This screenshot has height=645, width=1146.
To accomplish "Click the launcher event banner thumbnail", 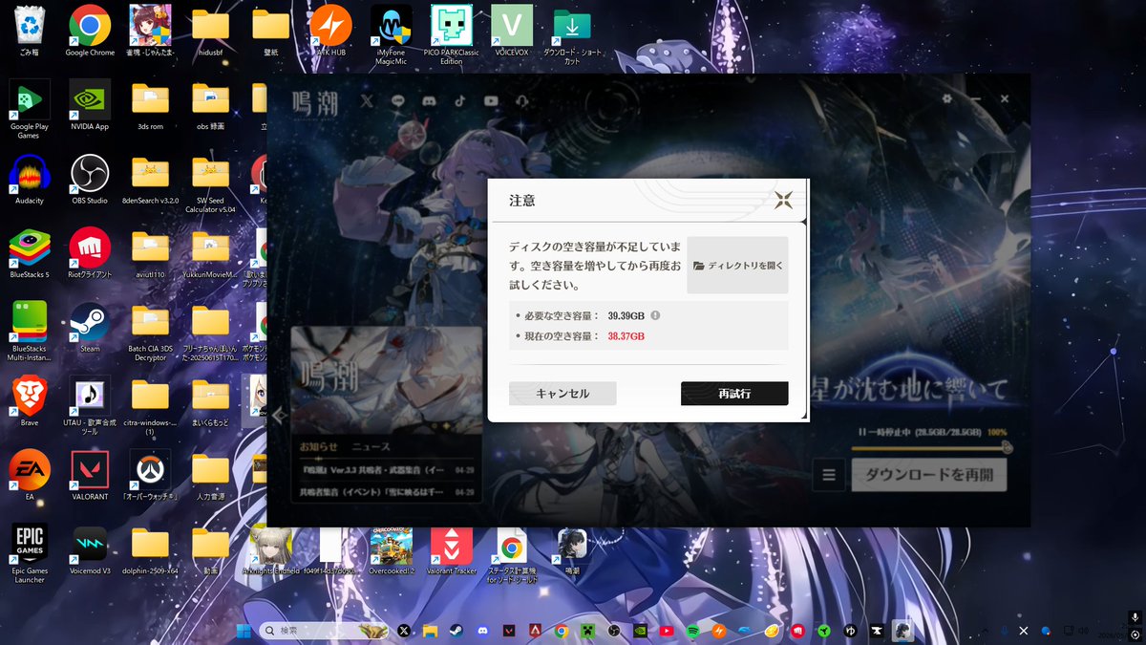I will click(x=386, y=380).
